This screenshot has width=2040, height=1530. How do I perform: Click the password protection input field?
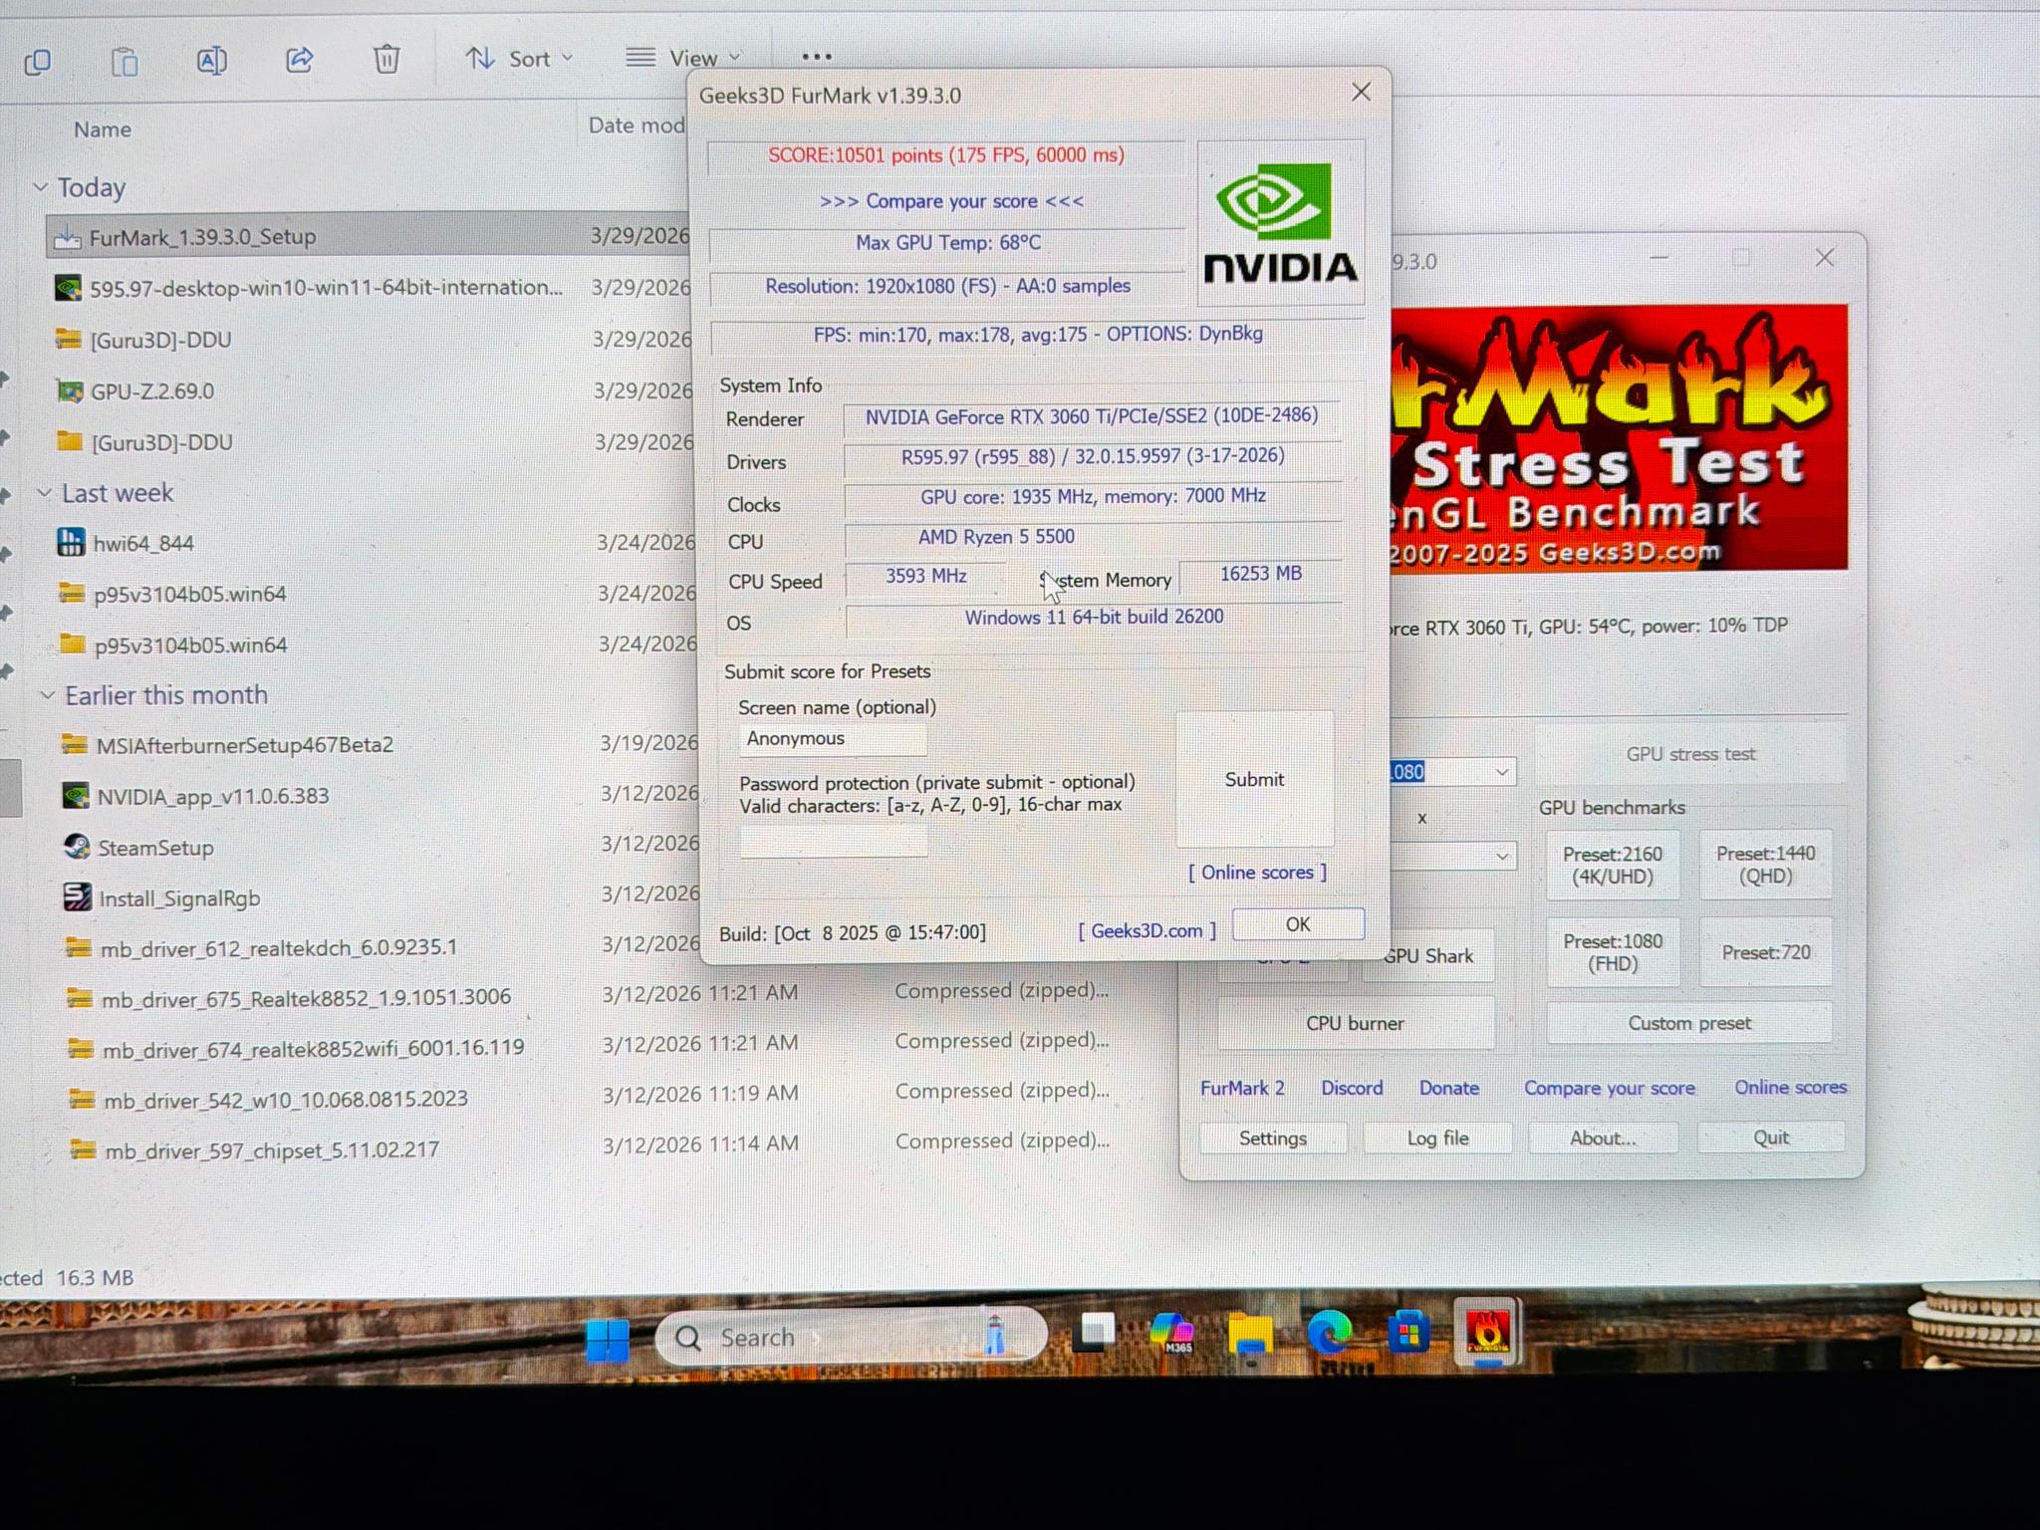834,842
